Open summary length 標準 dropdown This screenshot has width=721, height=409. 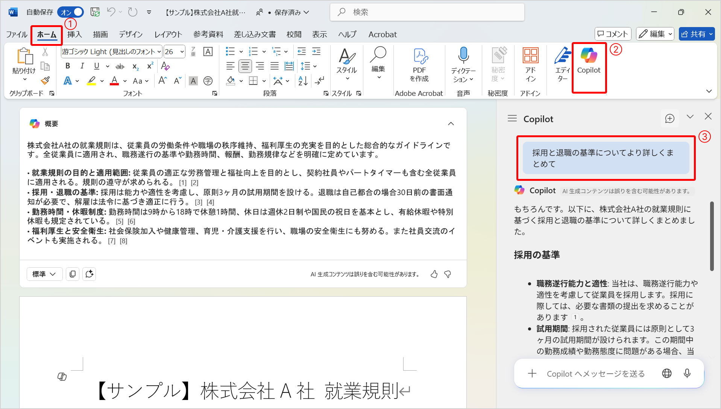point(44,274)
